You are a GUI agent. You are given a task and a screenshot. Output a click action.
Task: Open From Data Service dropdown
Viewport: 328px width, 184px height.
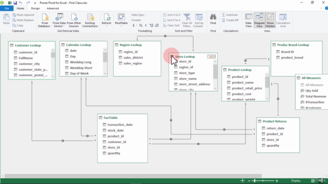[x=59, y=20]
